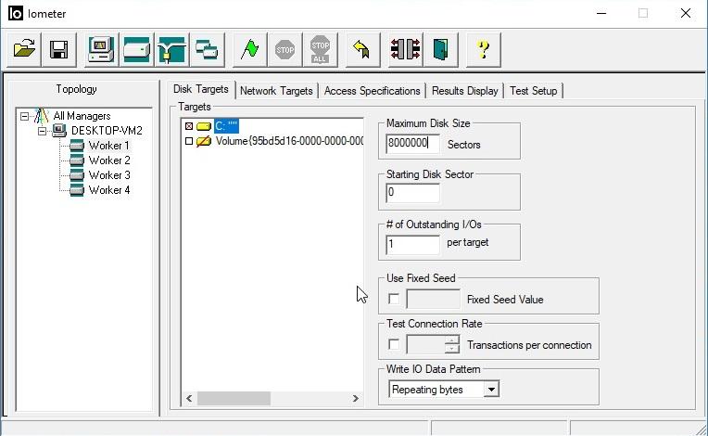Click the DESKTOP-VM2 computer icon
The width and height of the screenshot is (708, 436).
click(x=59, y=131)
